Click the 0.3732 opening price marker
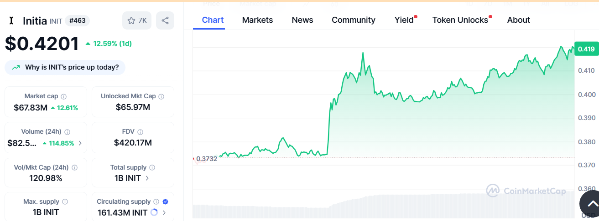599x221 pixels. point(207,159)
